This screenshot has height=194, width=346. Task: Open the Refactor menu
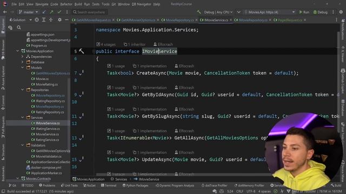[66, 4]
